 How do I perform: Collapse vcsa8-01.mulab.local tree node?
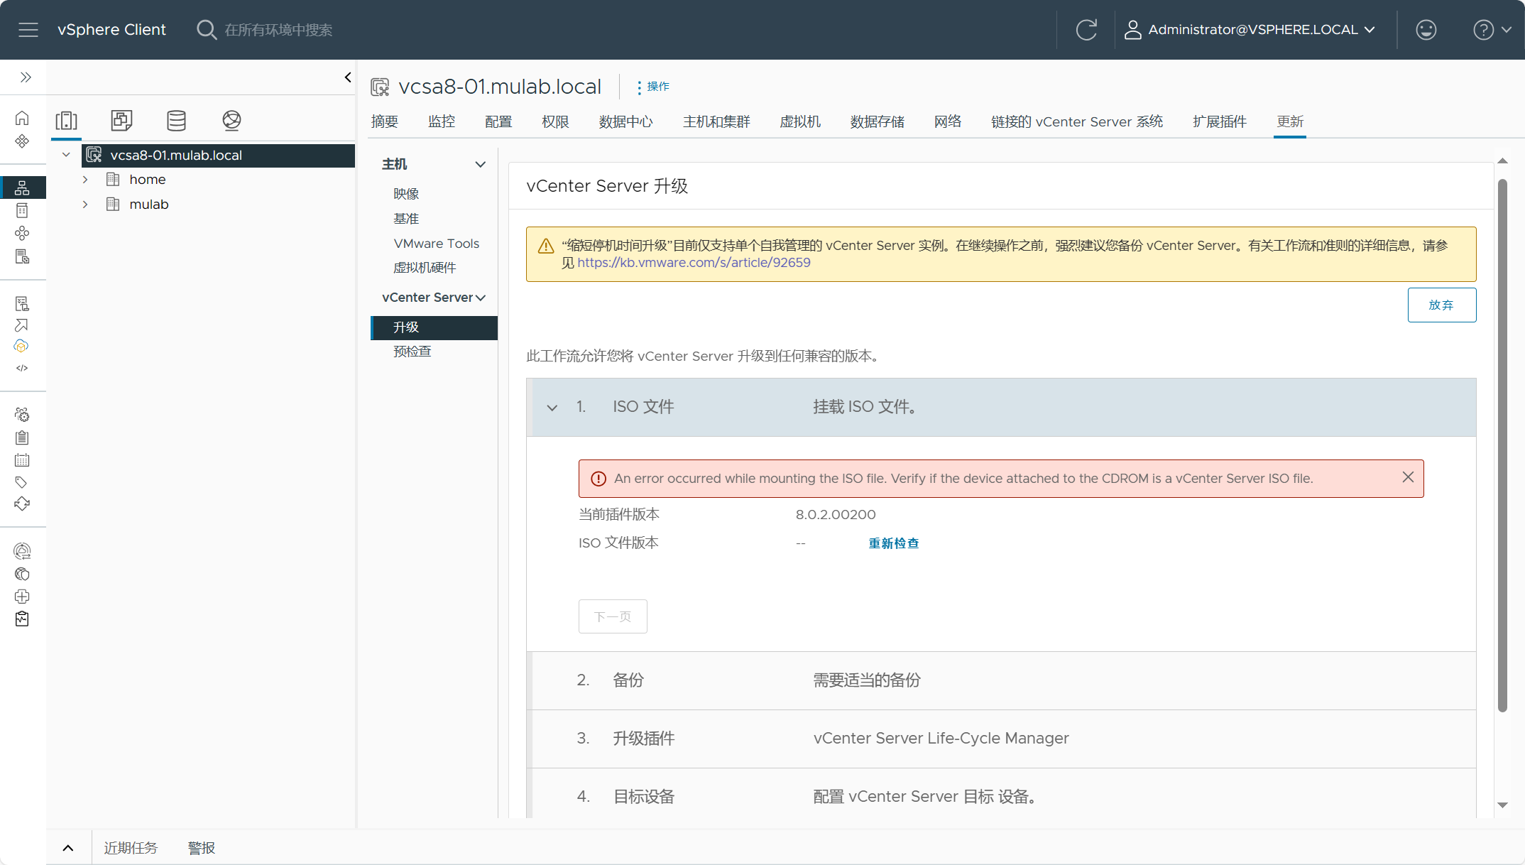click(66, 155)
